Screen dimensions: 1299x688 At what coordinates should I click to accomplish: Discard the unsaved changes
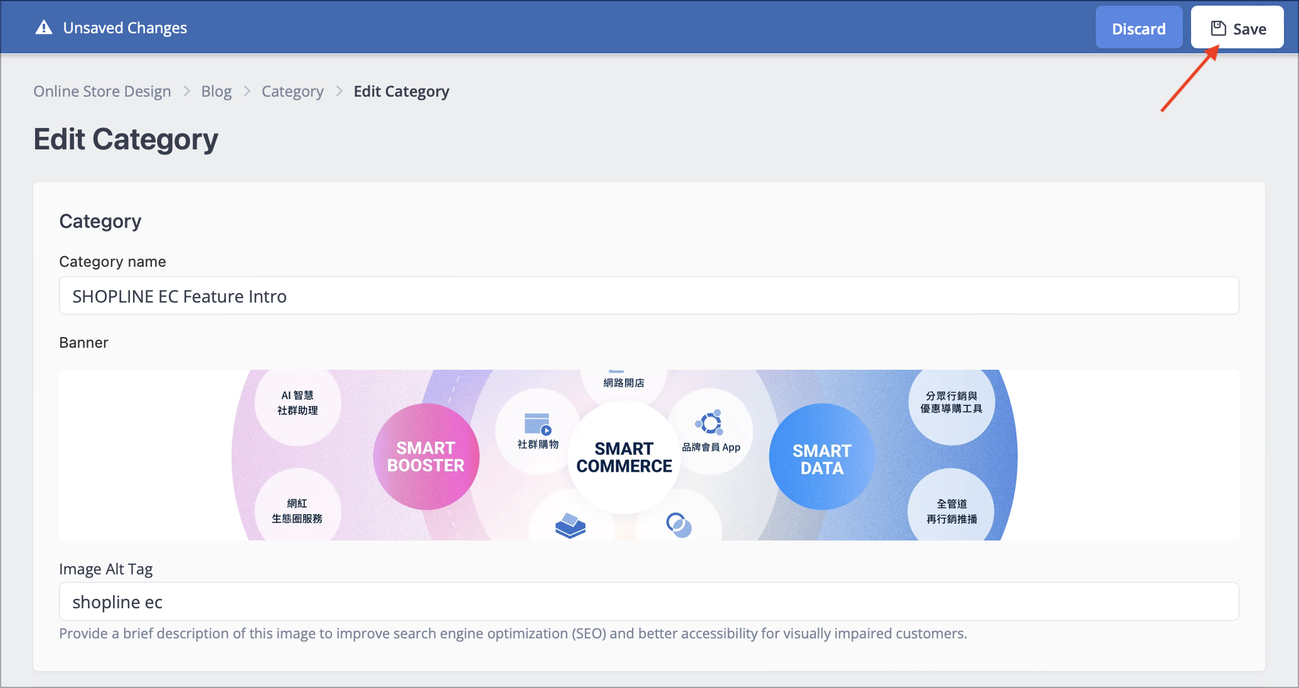tap(1138, 28)
